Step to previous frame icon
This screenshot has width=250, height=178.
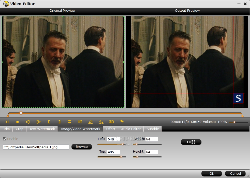pos(27,122)
